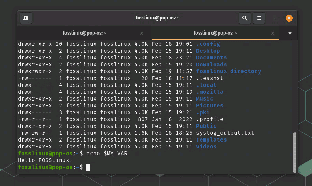Click the .config directory name
Viewport: 312px width, 186px height.
208,44
